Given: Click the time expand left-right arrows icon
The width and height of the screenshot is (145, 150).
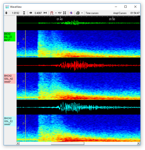Looking at the screenshot, I should coord(31,13).
